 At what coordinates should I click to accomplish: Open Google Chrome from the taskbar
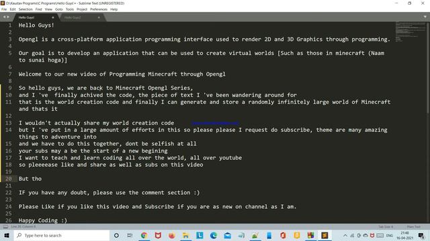tap(144, 235)
